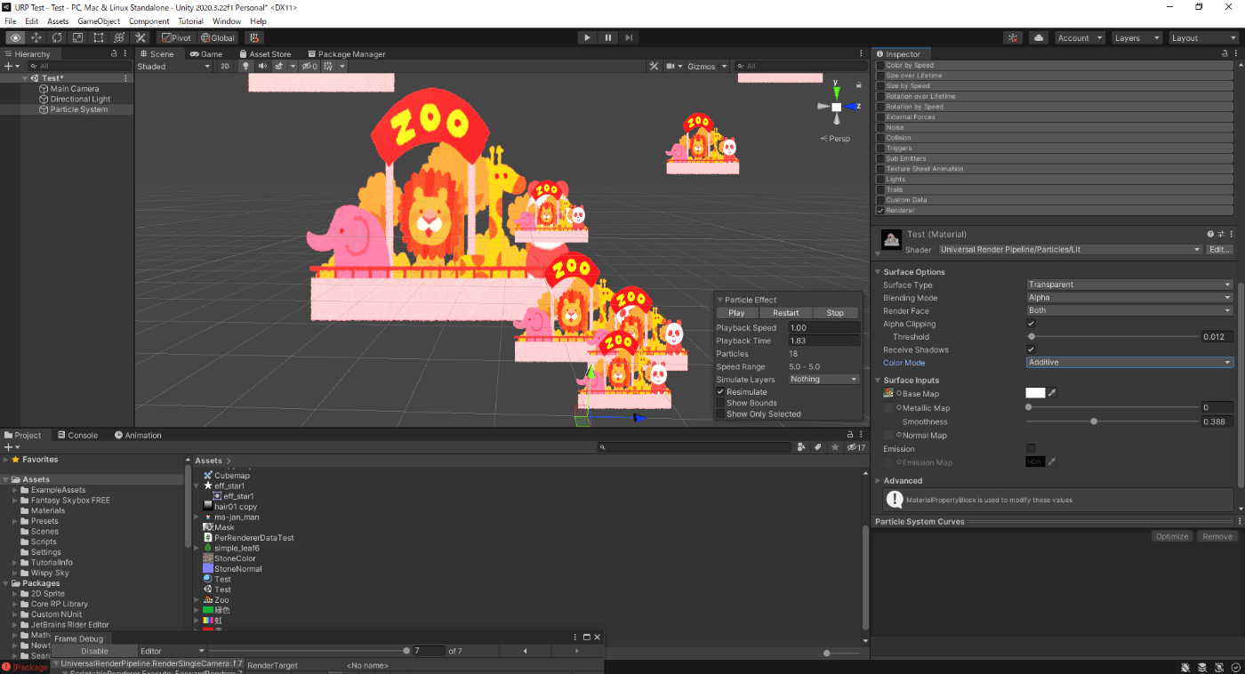
Task: Select the Rotate tool
Action: 57,37
